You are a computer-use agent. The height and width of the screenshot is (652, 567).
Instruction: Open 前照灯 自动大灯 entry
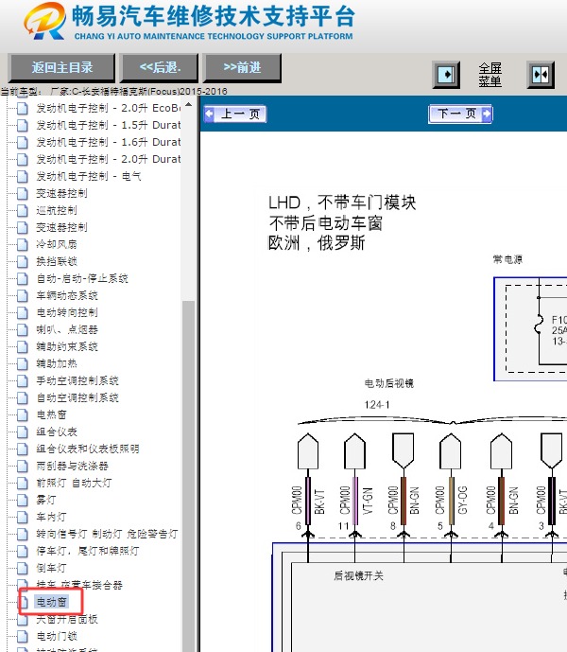[x=74, y=484]
